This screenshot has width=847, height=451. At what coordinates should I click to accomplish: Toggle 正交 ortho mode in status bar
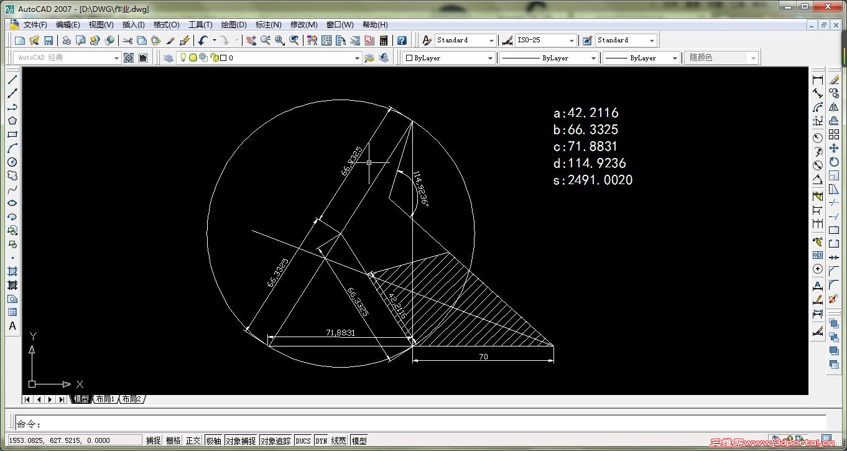pyautogui.click(x=193, y=440)
